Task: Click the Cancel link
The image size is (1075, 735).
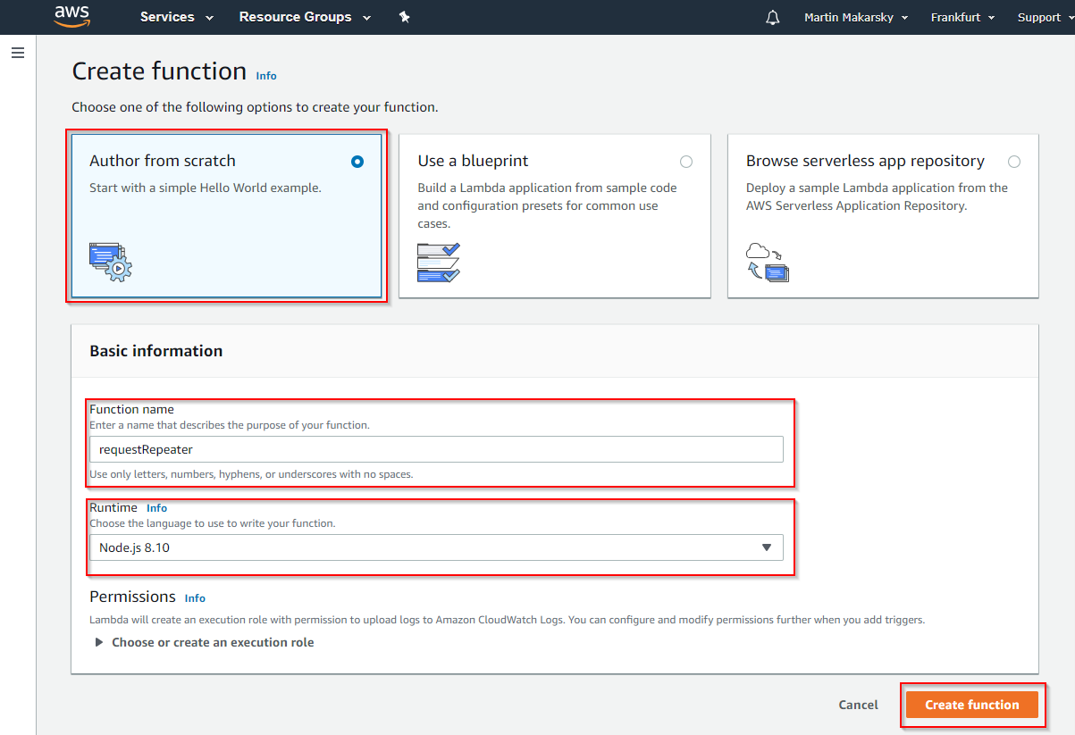Action: (x=857, y=705)
